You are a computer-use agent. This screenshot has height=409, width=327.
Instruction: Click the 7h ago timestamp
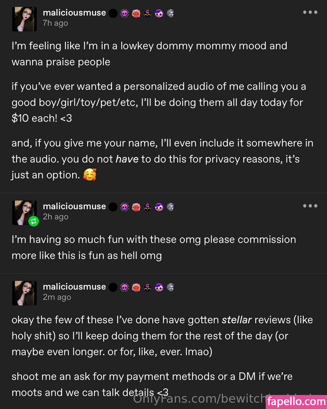pyautogui.click(x=55, y=23)
